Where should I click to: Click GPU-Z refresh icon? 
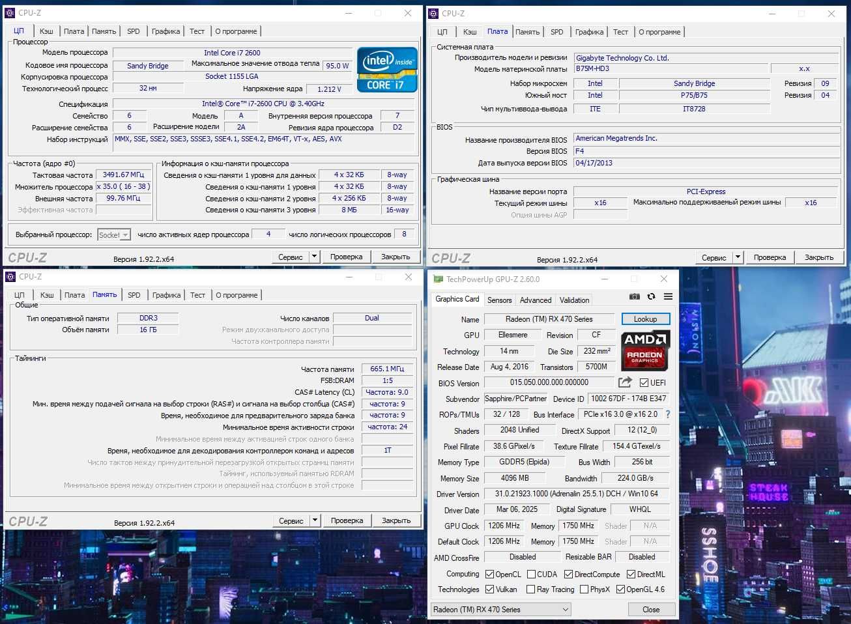651,296
